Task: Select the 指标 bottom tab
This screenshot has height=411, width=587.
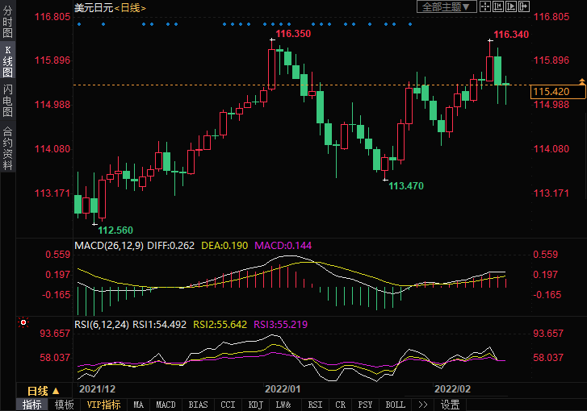Action: (32, 405)
